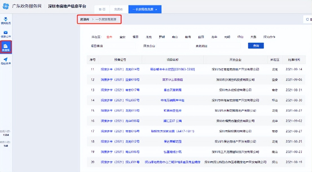The height and width of the screenshot is (172, 312).
Task: Sort the table by the 批准时间 column header
Action: (x=294, y=60)
